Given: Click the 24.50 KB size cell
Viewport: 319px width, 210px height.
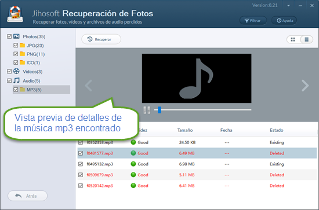Looking at the screenshot, I should pos(187,142).
